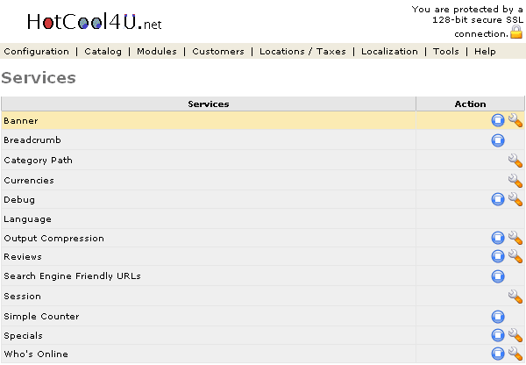Click the wrench icon for Category Path
The image size is (526, 365).
515,161
